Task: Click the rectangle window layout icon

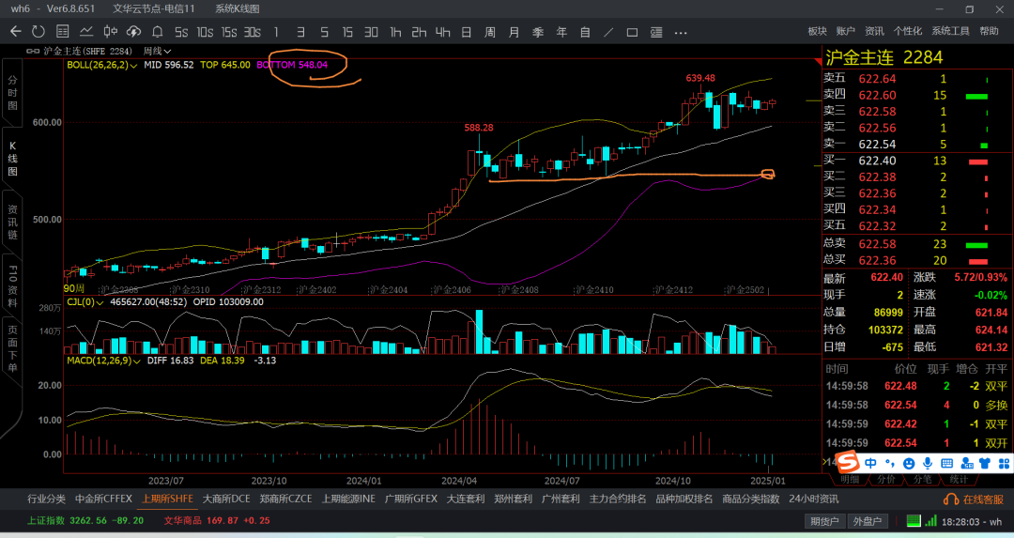Action: pyautogui.click(x=632, y=32)
